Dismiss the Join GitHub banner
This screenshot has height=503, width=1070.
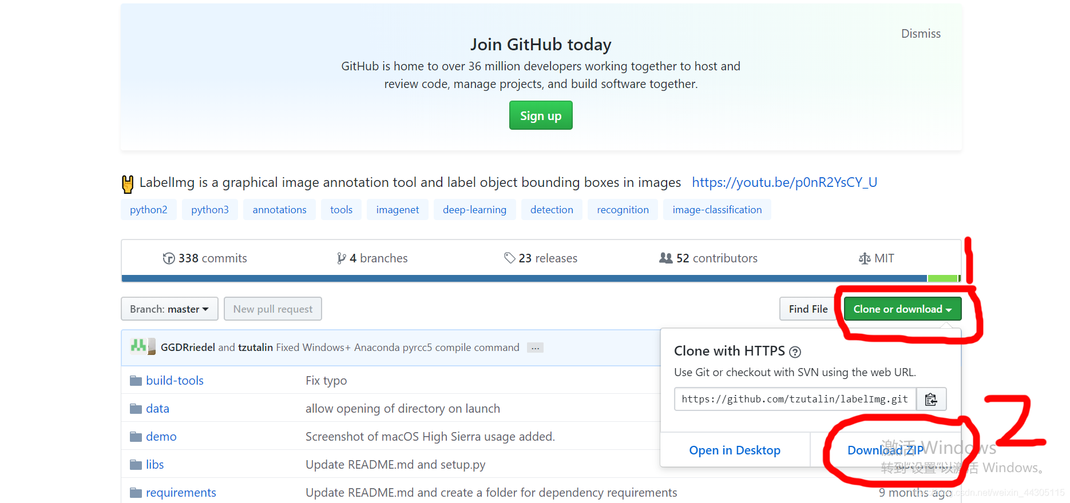(921, 34)
